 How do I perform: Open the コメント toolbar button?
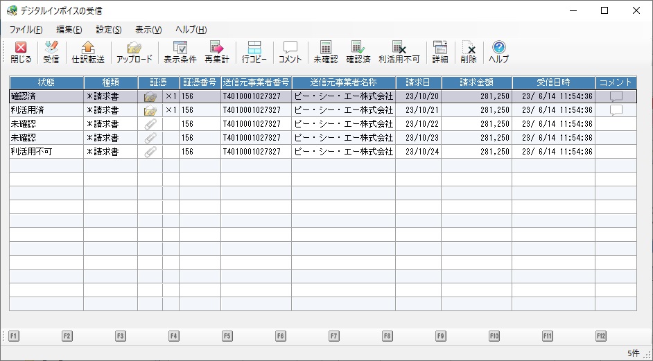[x=290, y=52]
